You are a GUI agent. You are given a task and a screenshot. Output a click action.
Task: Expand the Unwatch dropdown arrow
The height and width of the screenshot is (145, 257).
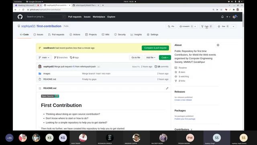[195, 27]
